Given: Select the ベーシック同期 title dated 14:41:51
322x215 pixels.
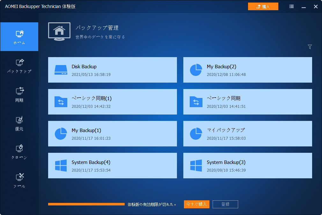Looking at the screenshot, I should [223, 99].
